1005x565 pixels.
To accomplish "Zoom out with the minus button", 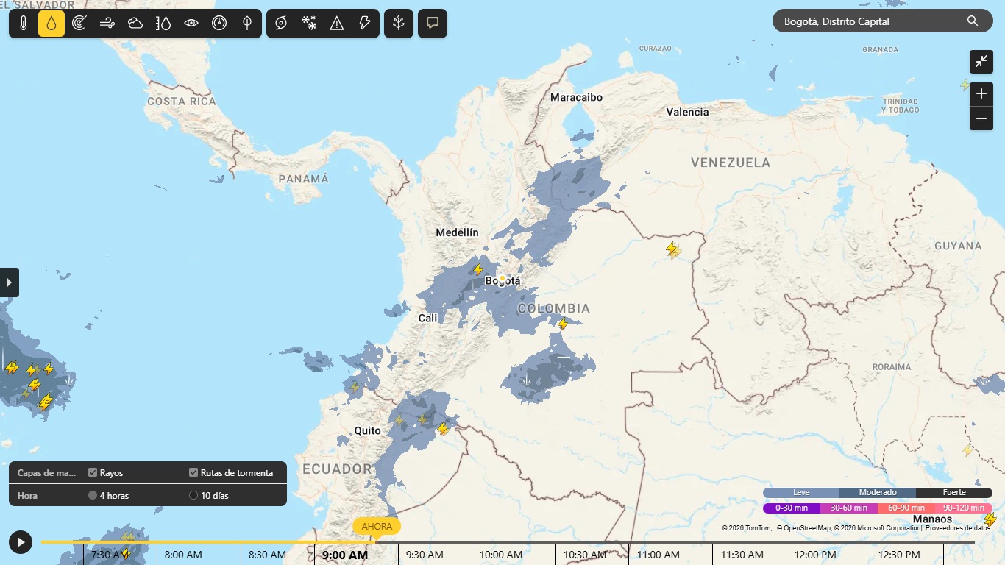I will (981, 118).
